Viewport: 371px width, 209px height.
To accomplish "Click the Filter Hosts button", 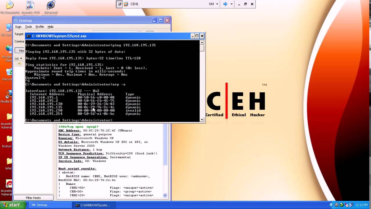I will (x=33, y=198).
